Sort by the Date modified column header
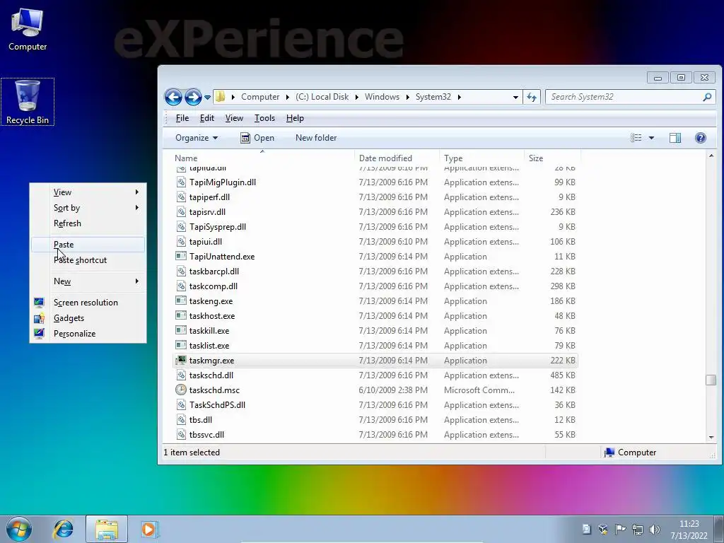Screen dimensions: 724x543 [397, 158]
